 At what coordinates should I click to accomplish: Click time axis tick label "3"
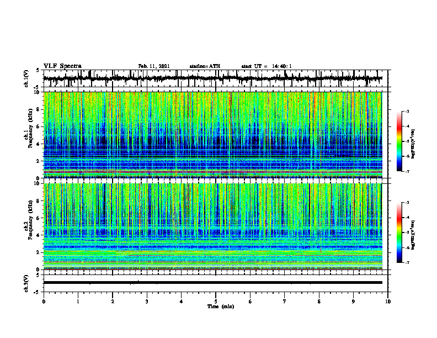click(147, 302)
